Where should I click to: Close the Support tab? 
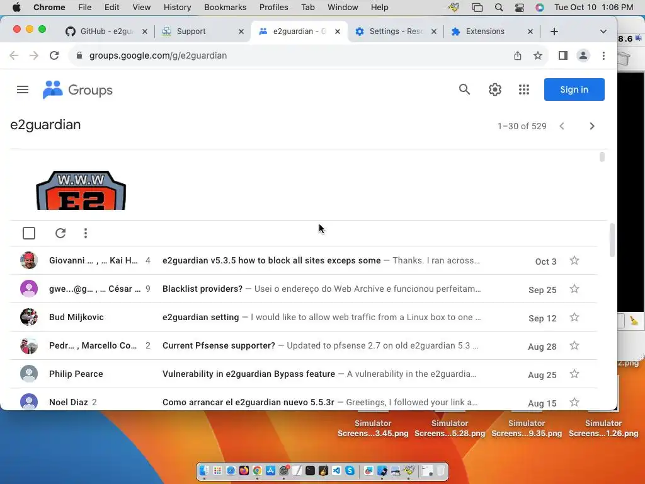(241, 32)
